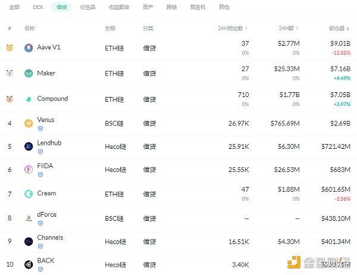Click the 主链 column header
Viewport: 357px width, 275px height.
click(x=110, y=28)
